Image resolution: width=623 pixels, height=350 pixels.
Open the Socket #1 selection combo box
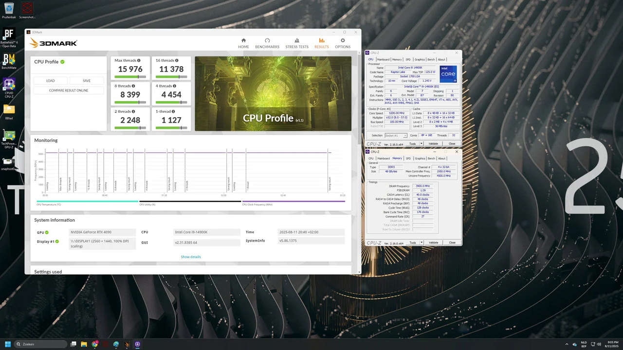[x=396, y=136]
